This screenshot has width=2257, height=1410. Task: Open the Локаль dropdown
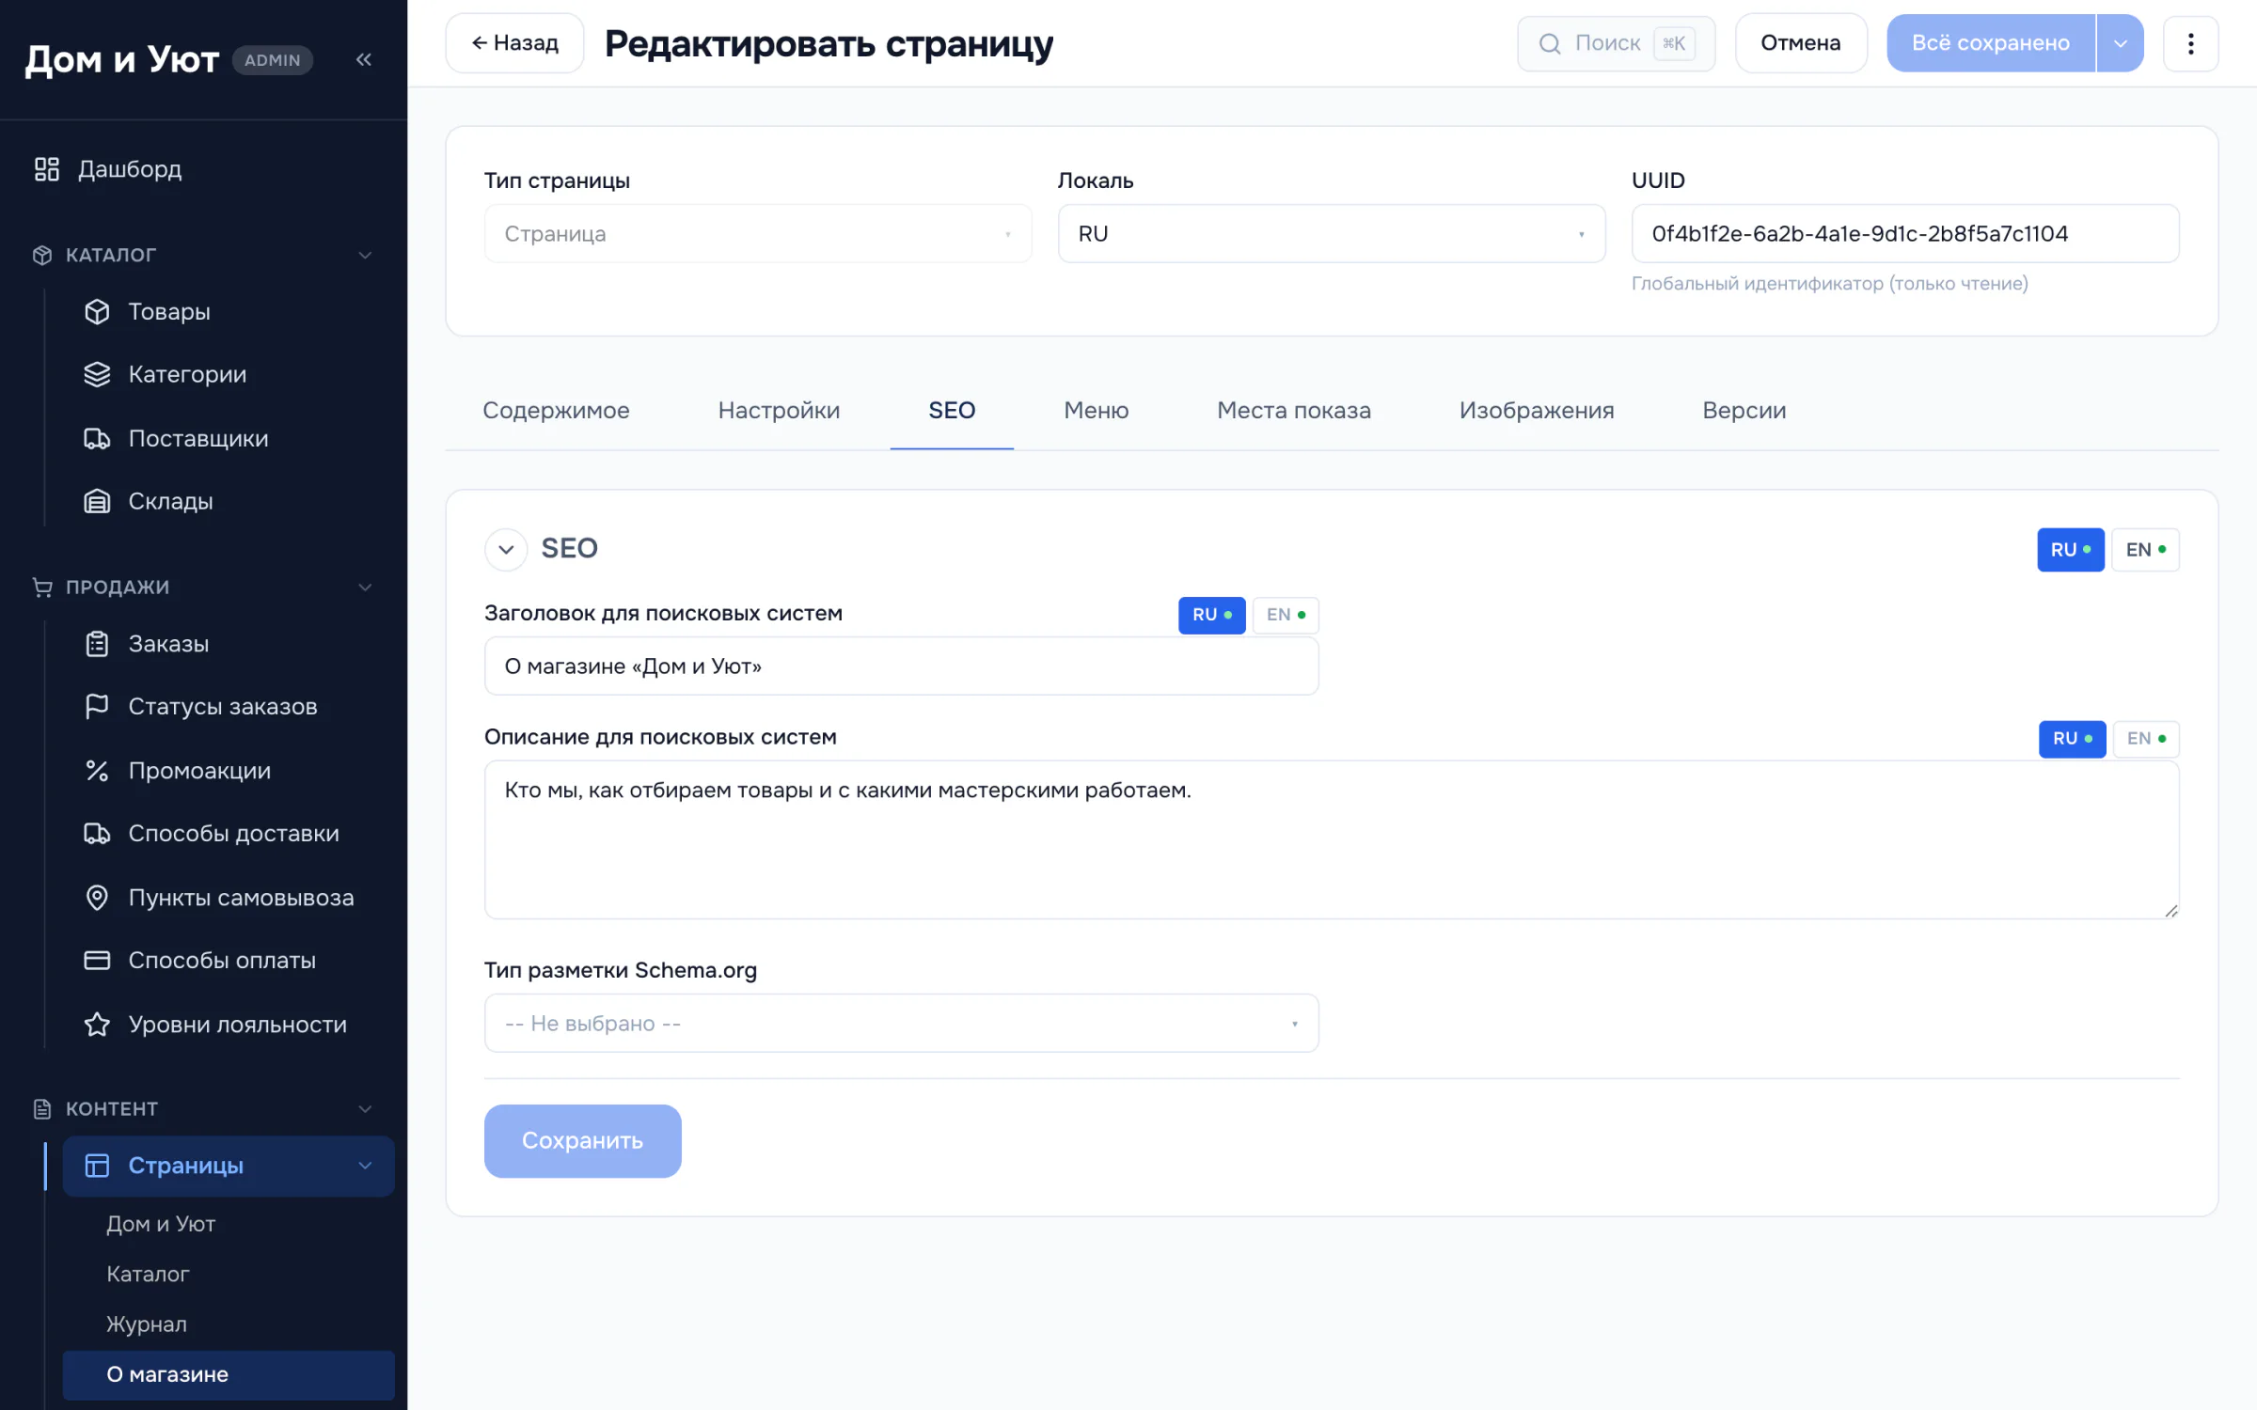point(1331,234)
